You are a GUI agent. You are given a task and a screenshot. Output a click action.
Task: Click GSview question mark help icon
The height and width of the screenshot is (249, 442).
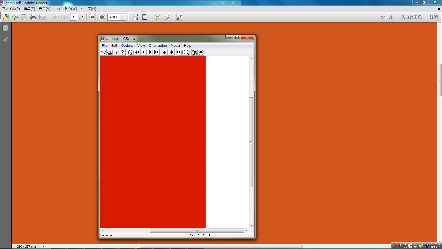122,52
